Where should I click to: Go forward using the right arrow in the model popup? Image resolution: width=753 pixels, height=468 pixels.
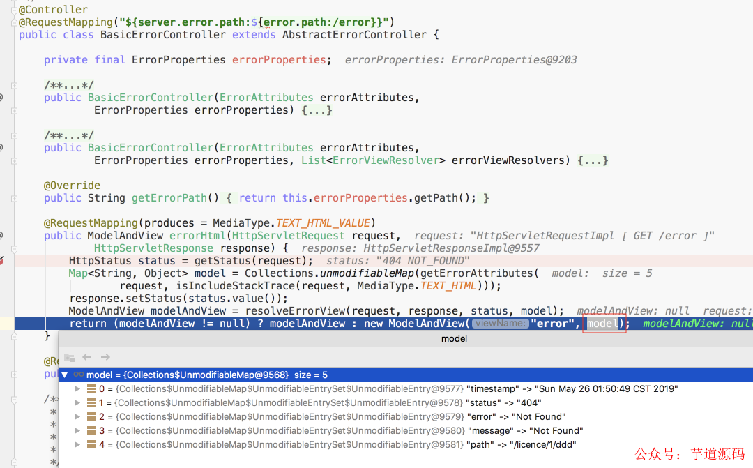coord(106,357)
